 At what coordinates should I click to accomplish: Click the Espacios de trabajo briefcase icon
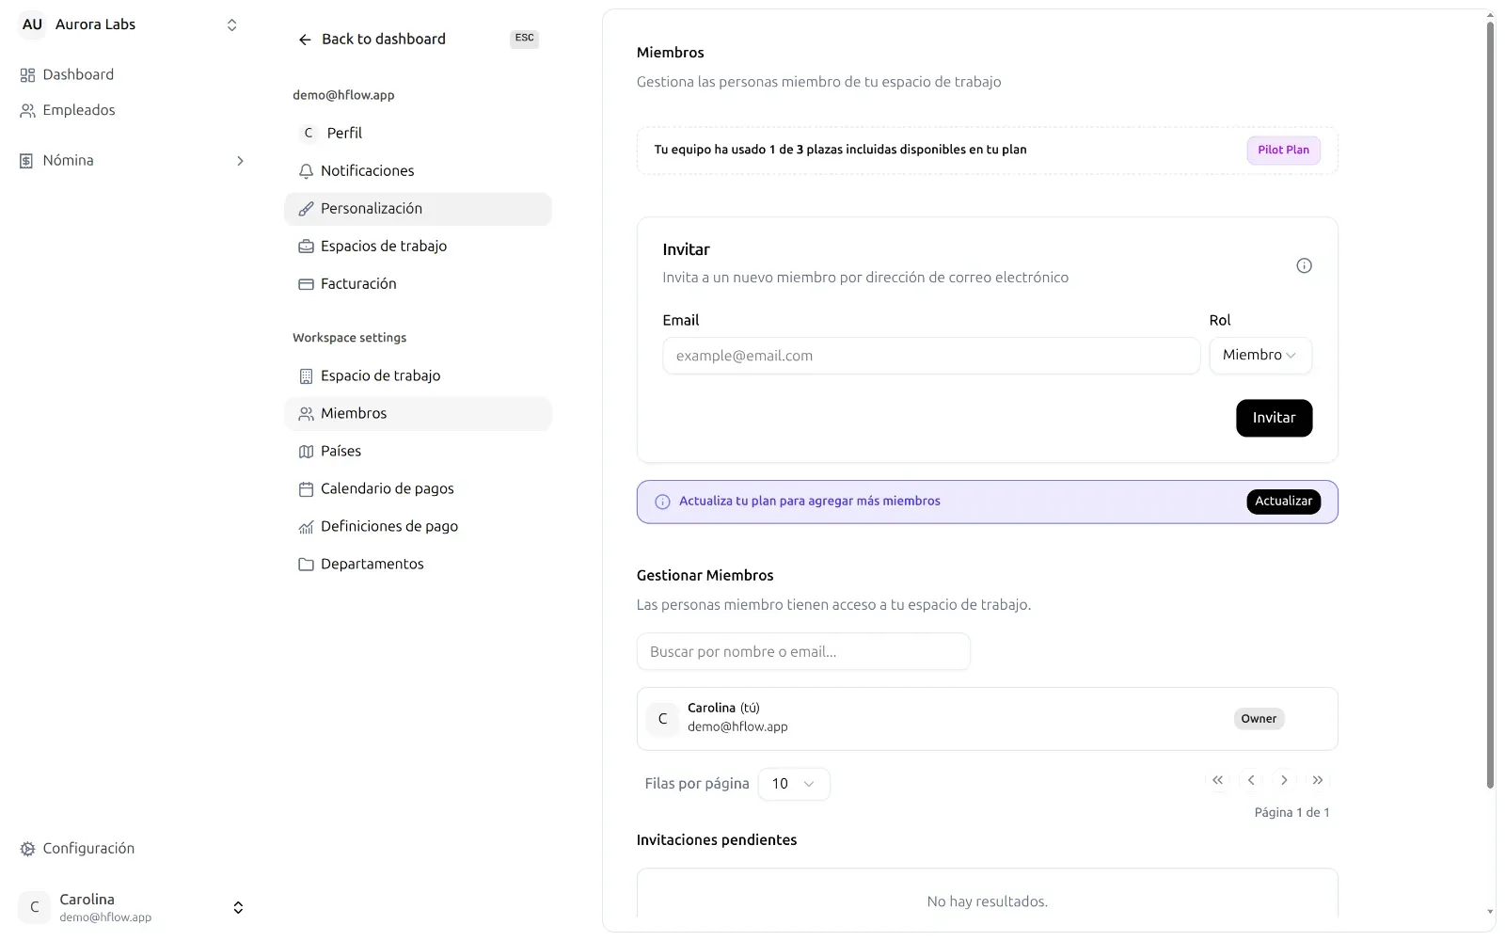coord(306,247)
